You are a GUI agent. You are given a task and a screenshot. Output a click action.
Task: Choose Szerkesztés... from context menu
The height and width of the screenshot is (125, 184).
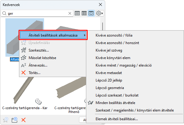(x=39, y=50)
